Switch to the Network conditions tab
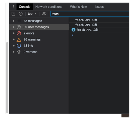The image size is (133, 120). (49, 7)
